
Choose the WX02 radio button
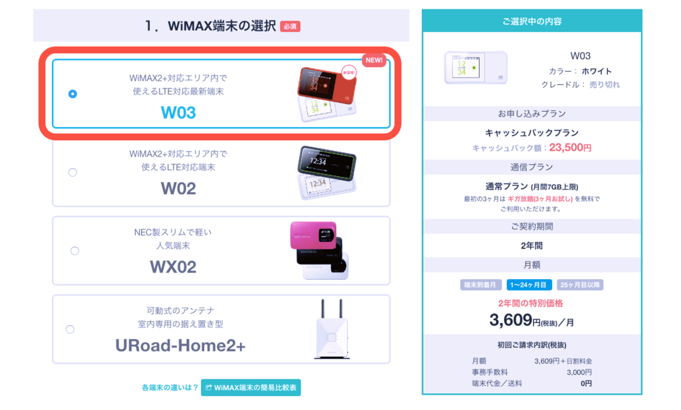coord(74,251)
